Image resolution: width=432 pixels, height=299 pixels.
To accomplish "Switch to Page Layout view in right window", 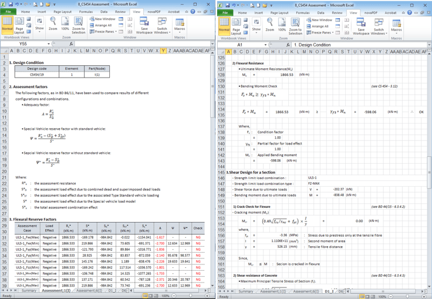I will coord(236,26).
